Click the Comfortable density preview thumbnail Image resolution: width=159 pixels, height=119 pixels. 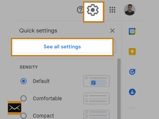point(96,98)
